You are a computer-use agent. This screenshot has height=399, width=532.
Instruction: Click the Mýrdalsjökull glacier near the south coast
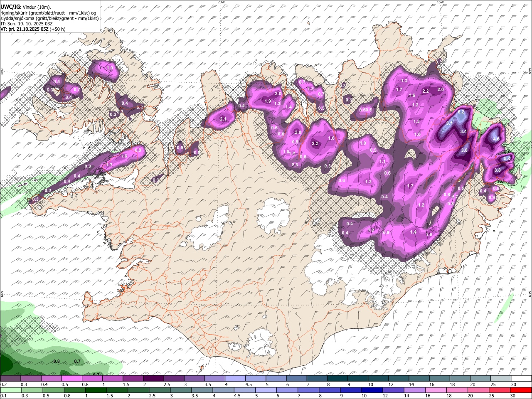(261, 342)
